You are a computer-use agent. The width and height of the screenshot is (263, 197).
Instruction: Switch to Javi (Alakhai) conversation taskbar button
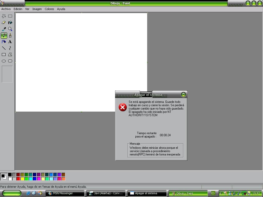click(x=106, y=193)
